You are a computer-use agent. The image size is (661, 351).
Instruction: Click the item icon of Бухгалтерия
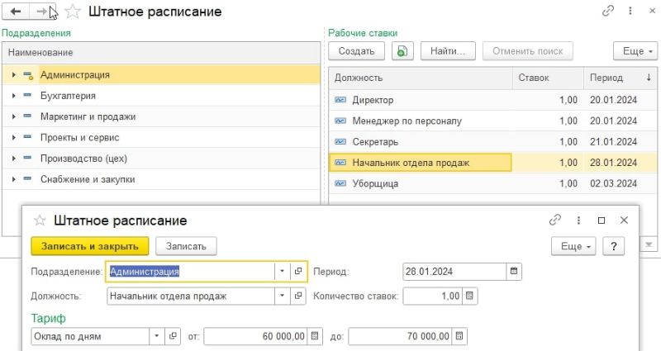click(x=27, y=96)
